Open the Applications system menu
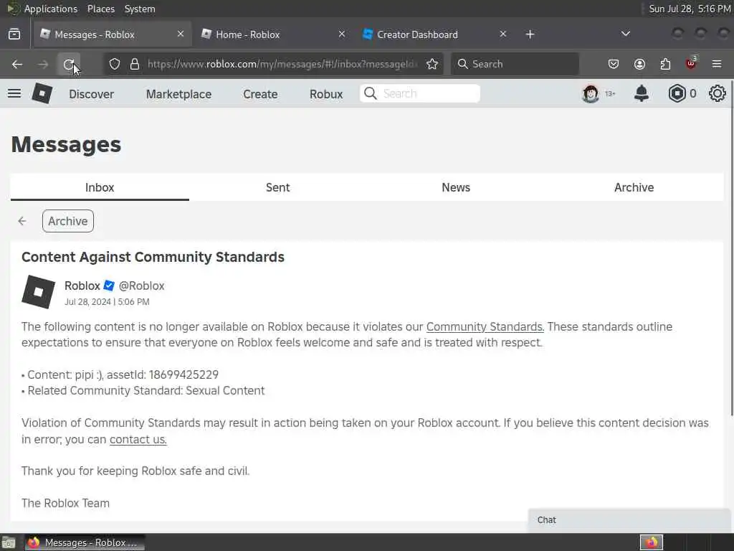Screen dimensions: 734x551 coord(51,9)
